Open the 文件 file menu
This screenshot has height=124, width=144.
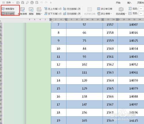[8, 3]
